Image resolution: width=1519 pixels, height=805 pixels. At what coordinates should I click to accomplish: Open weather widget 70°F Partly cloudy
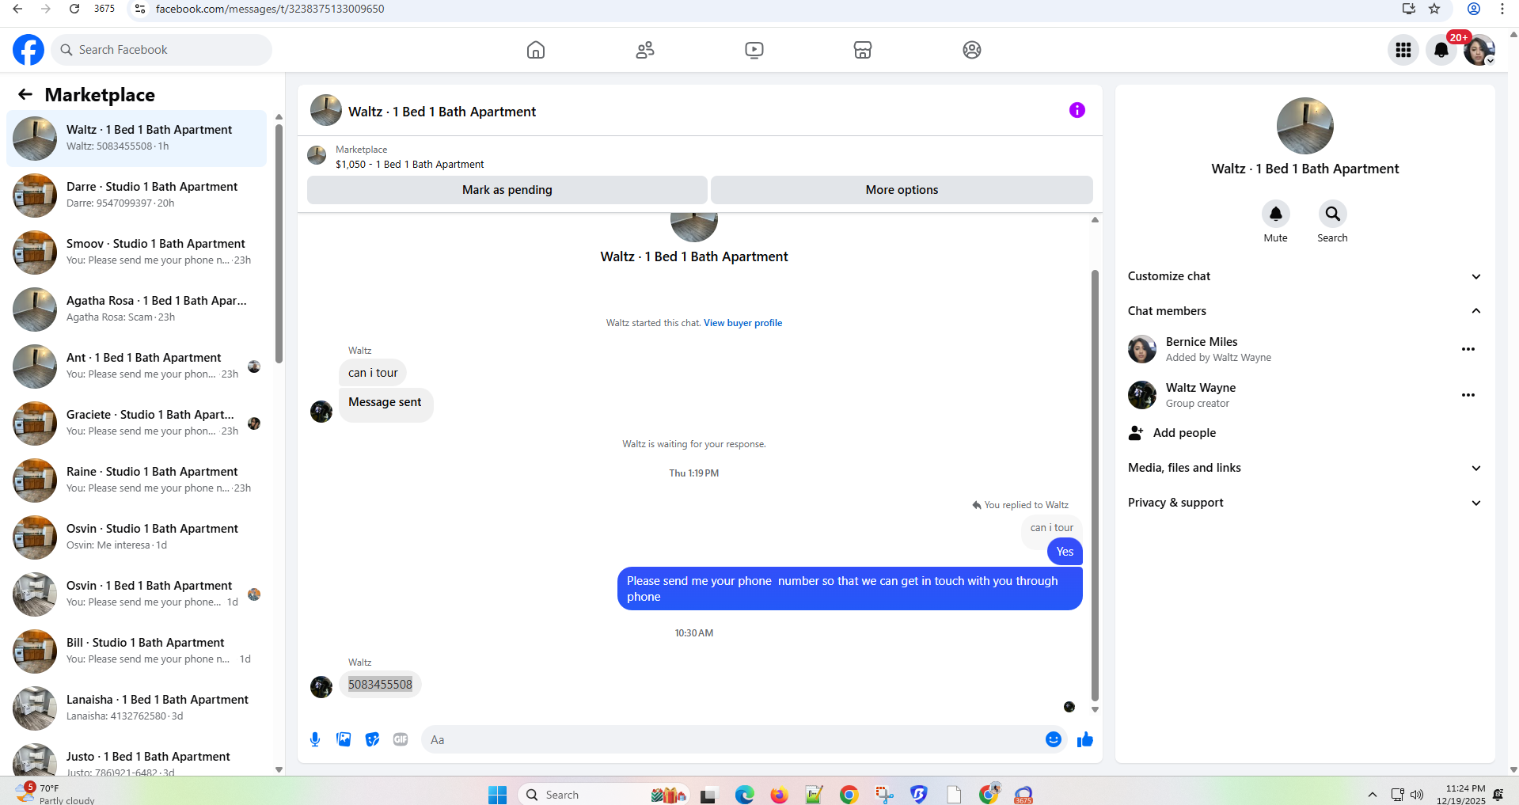pyautogui.click(x=55, y=793)
